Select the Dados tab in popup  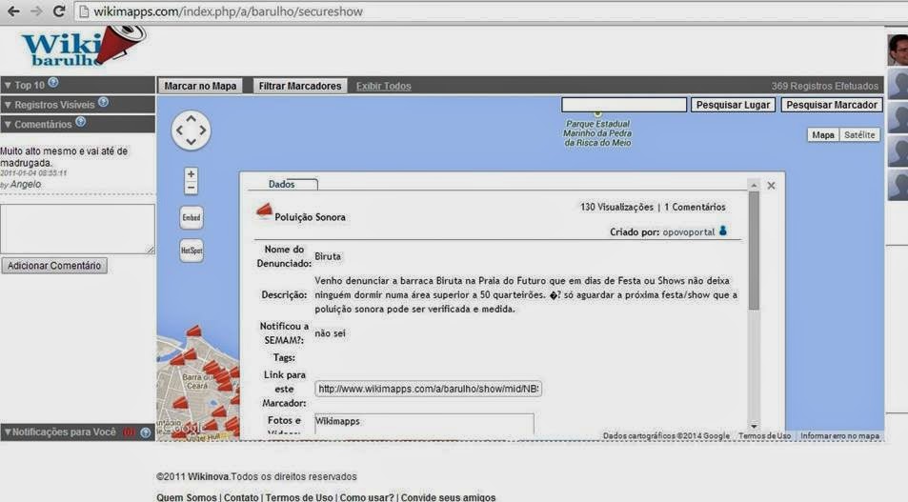click(x=282, y=184)
